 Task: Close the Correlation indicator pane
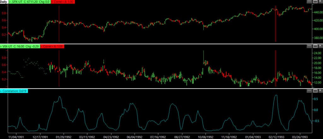pos(320,91)
